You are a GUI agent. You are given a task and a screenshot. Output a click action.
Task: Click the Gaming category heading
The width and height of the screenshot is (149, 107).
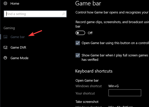(x=9, y=28)
